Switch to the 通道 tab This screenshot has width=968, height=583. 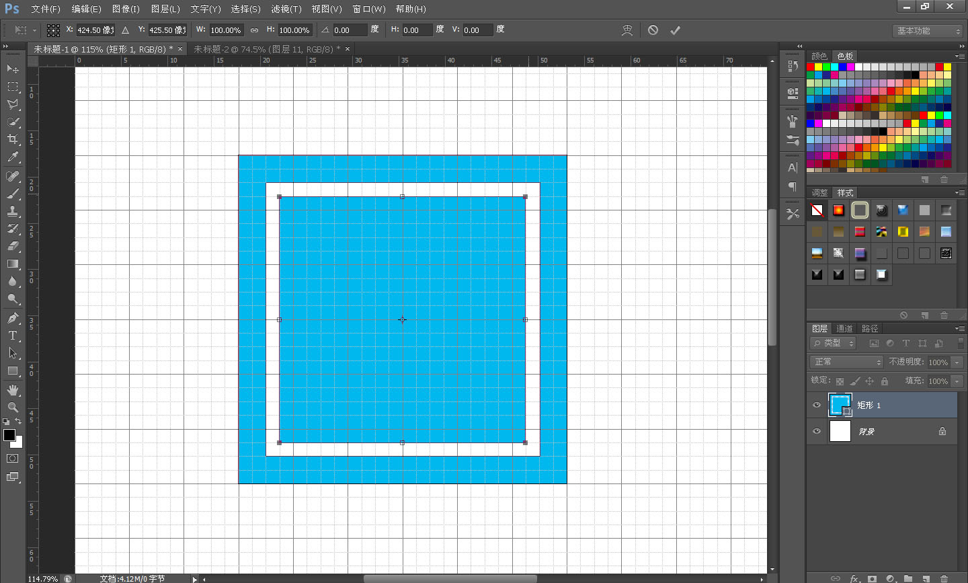point(844,328)
